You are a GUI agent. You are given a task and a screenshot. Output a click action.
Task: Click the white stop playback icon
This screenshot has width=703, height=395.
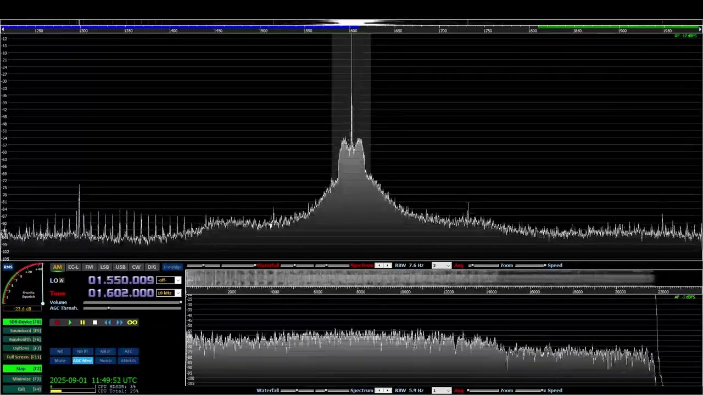coord(94,323)
